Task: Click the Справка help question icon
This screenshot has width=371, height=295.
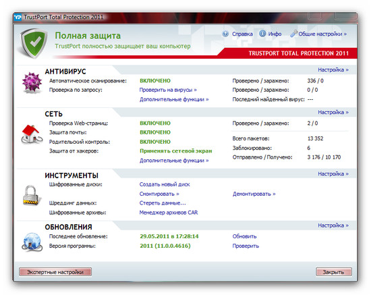Action: click(225, 34)
